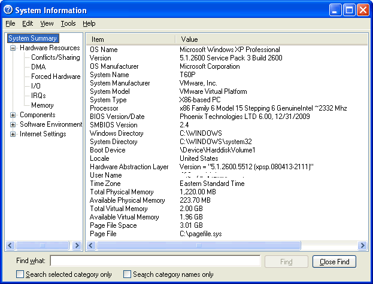Click the VMware Virtual Platform value

213,91
